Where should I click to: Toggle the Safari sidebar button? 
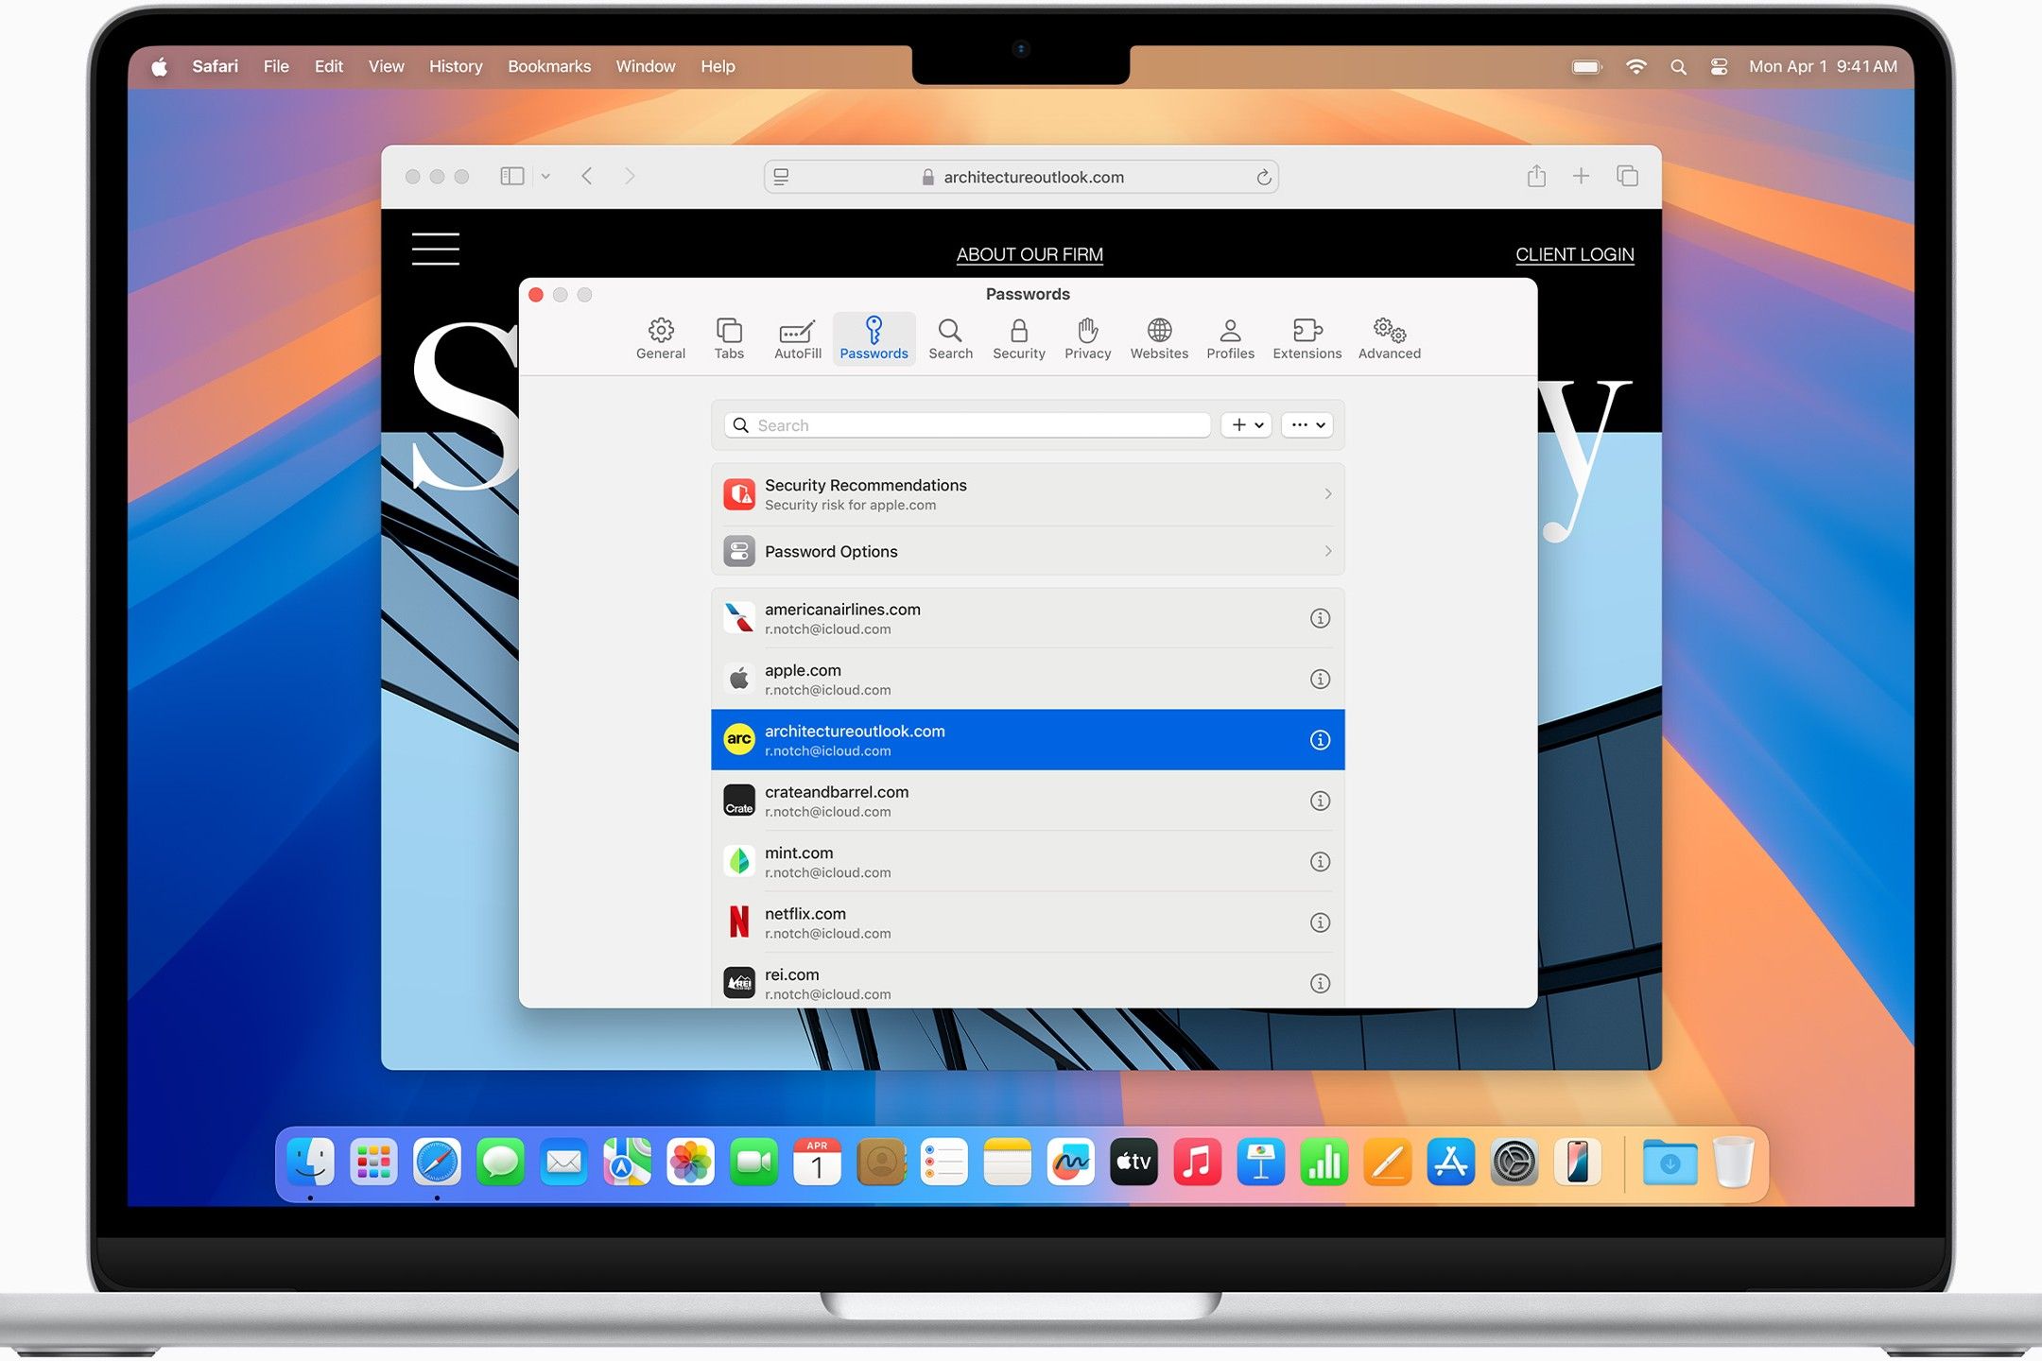pyautogui.click(x=511, y=177)
